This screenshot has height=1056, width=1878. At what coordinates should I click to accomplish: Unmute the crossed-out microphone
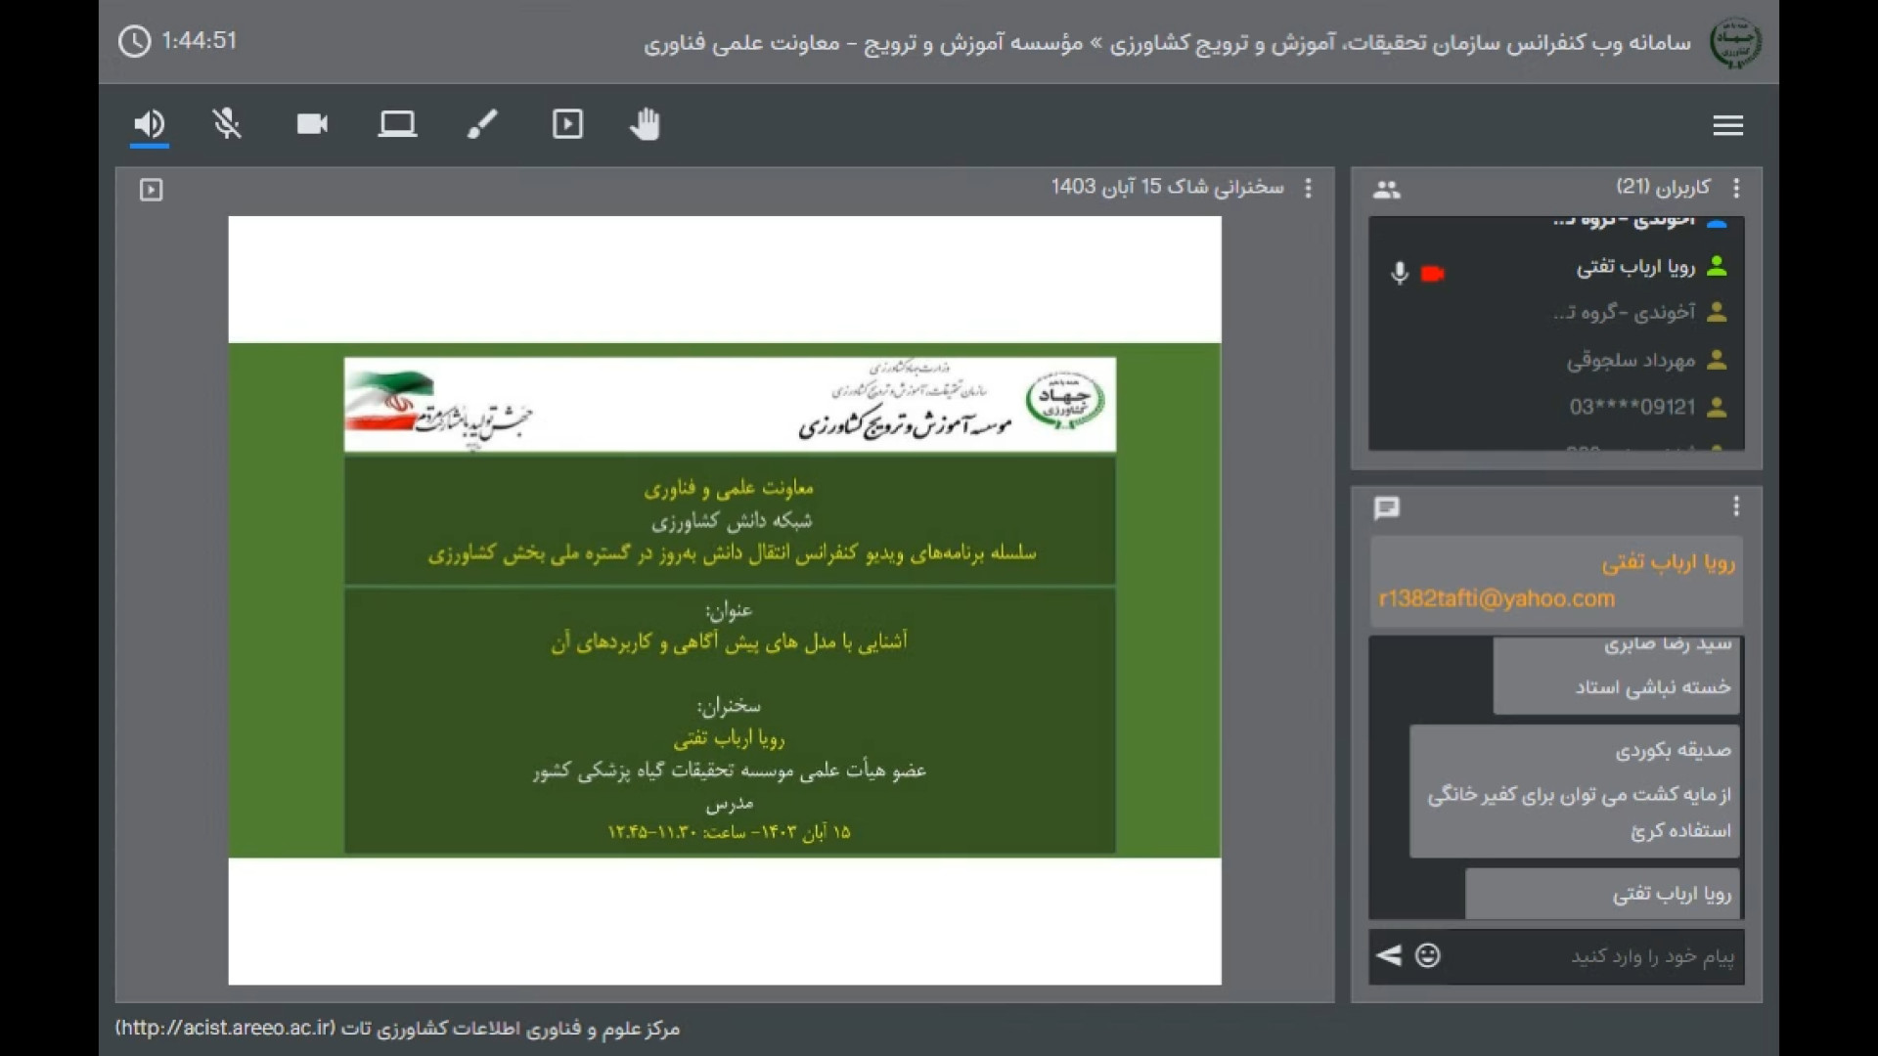(227, 124)
